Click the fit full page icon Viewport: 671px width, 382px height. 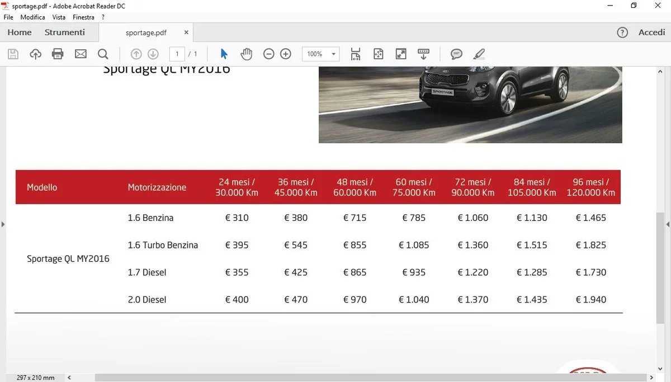[x=379, y=54]
